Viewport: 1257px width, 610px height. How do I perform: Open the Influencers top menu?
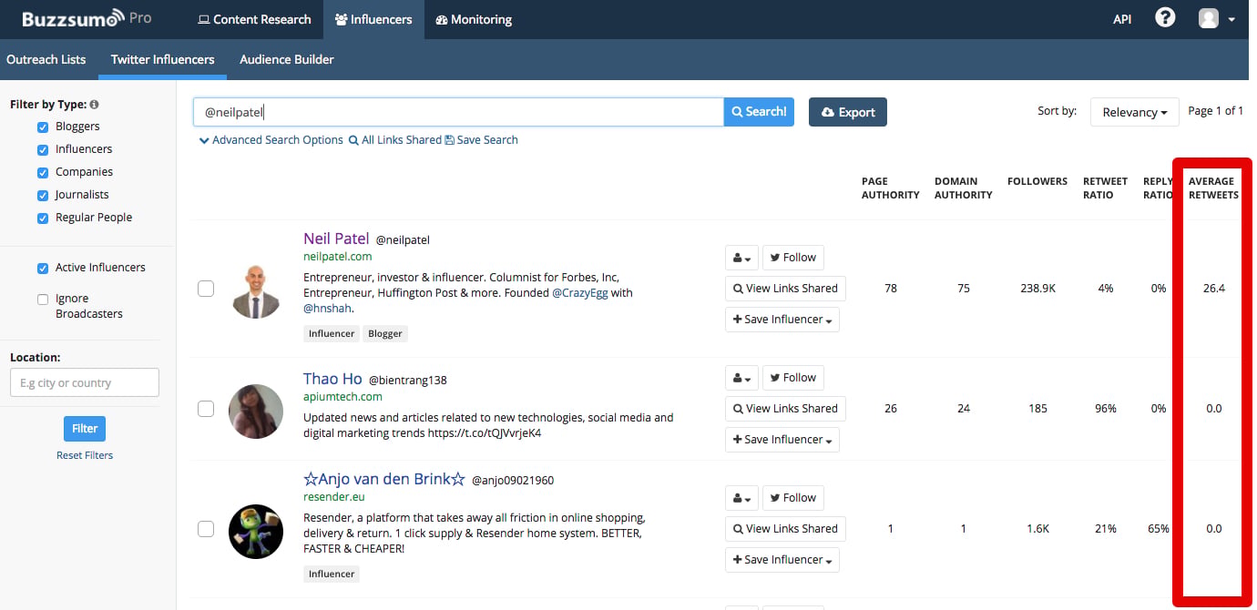(x=373, y=19)
